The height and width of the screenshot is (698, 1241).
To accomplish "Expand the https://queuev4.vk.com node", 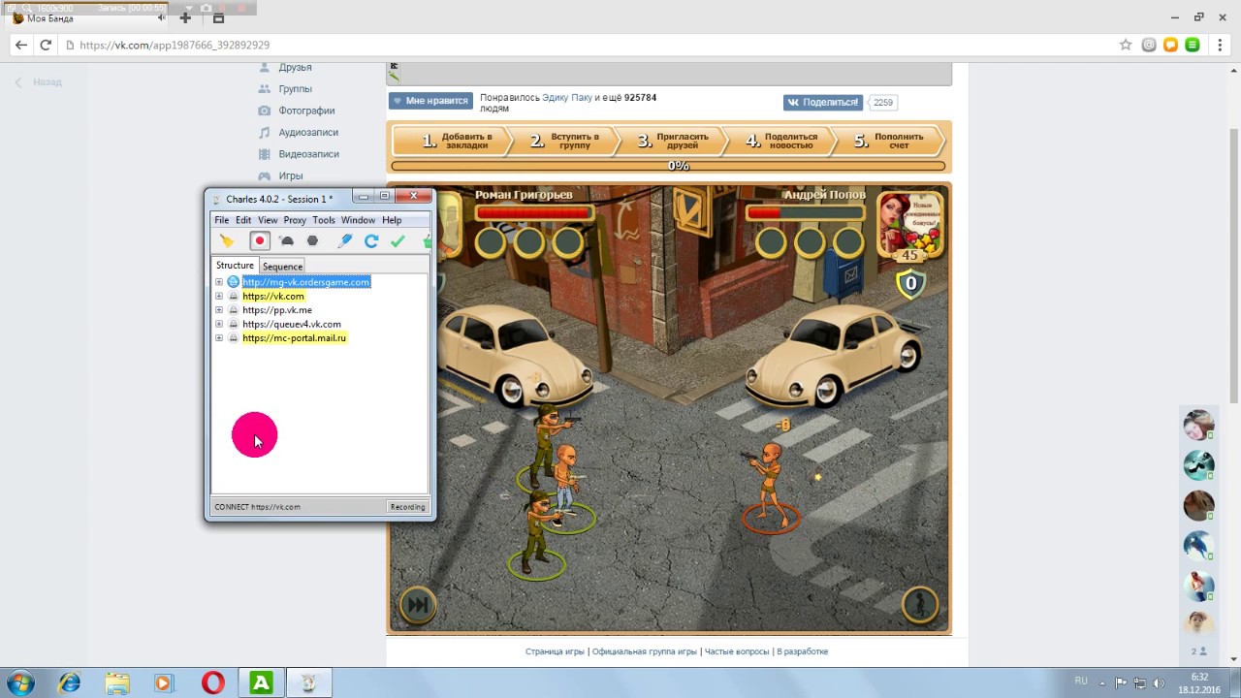I will pos(219,324).
